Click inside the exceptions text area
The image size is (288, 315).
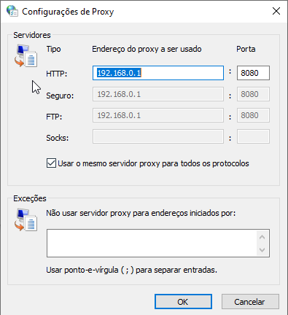(x=152, y=243)
